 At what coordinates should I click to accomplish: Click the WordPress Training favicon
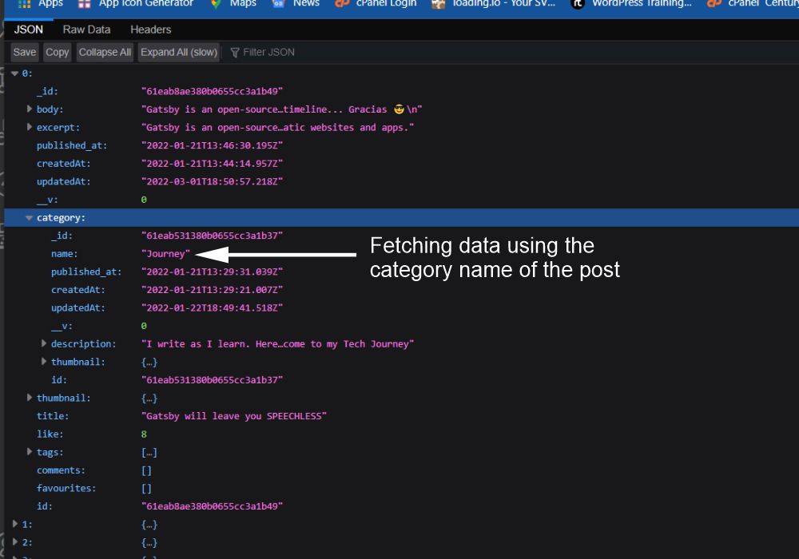[x=578, y=4]
